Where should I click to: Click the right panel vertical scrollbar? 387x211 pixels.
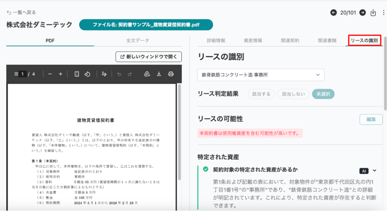coord(385,74)
